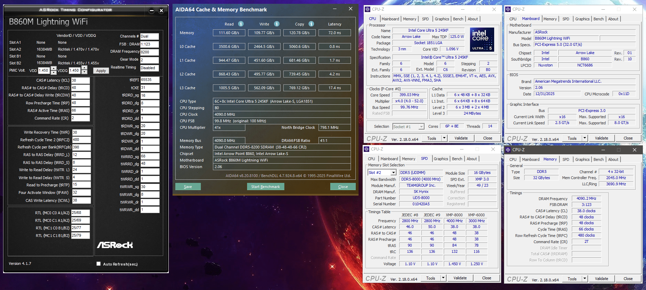The width and height of the screenshot is (646, 290).
Task: Click the info icon next to Read
Action: pyautogui.click(x=241, y=24)
